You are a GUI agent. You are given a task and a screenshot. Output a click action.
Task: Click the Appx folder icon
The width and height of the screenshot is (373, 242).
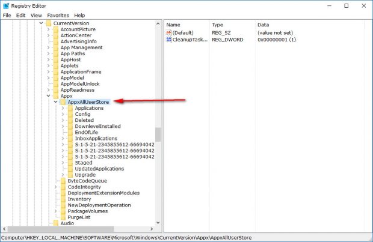click(x=56, y=96)
